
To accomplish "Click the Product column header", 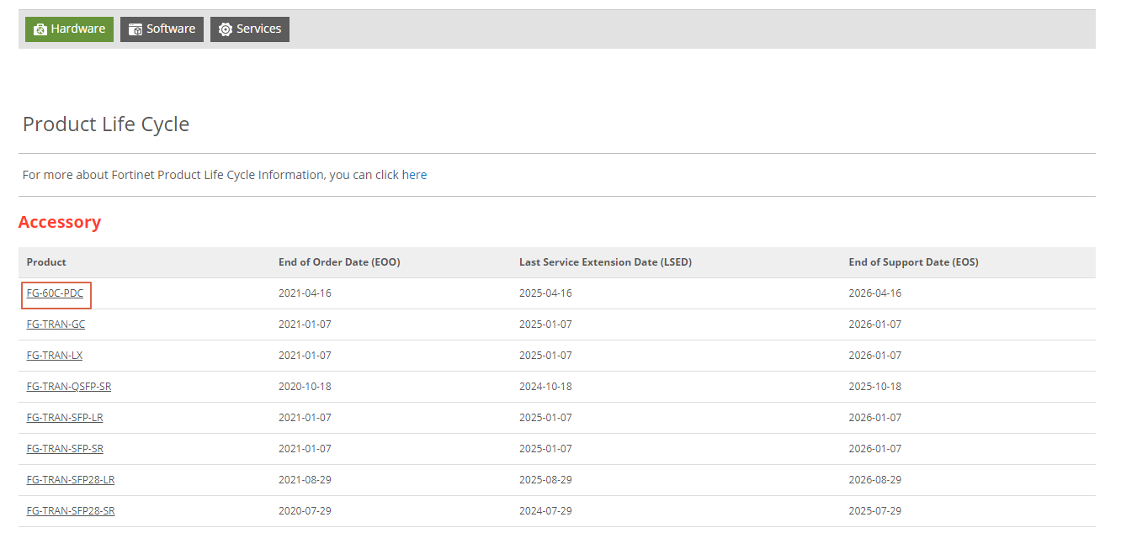I will pyautogui.click(x=46, y=262).
